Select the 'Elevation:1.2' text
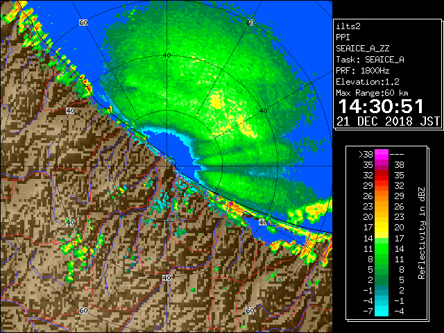Screen dimensions: 444x333 [368, 82]
